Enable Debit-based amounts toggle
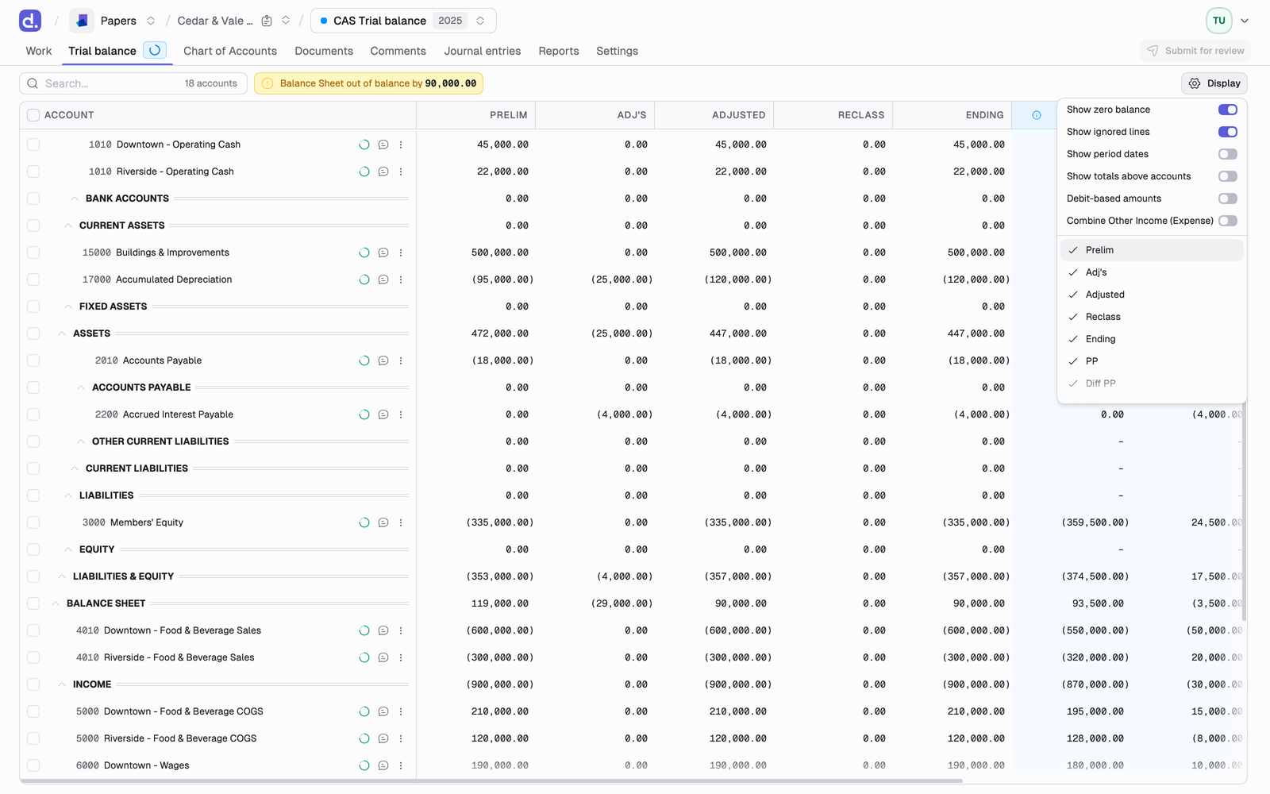 [x=1228, y=198]
